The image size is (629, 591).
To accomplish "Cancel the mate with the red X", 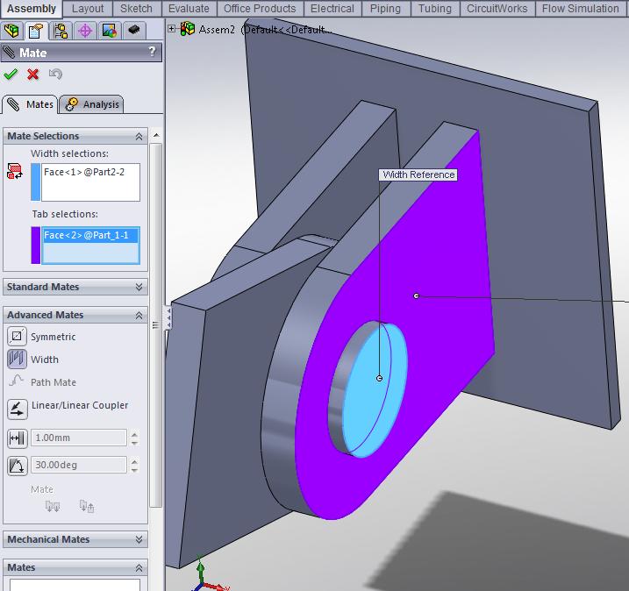I will coord(32,75).
